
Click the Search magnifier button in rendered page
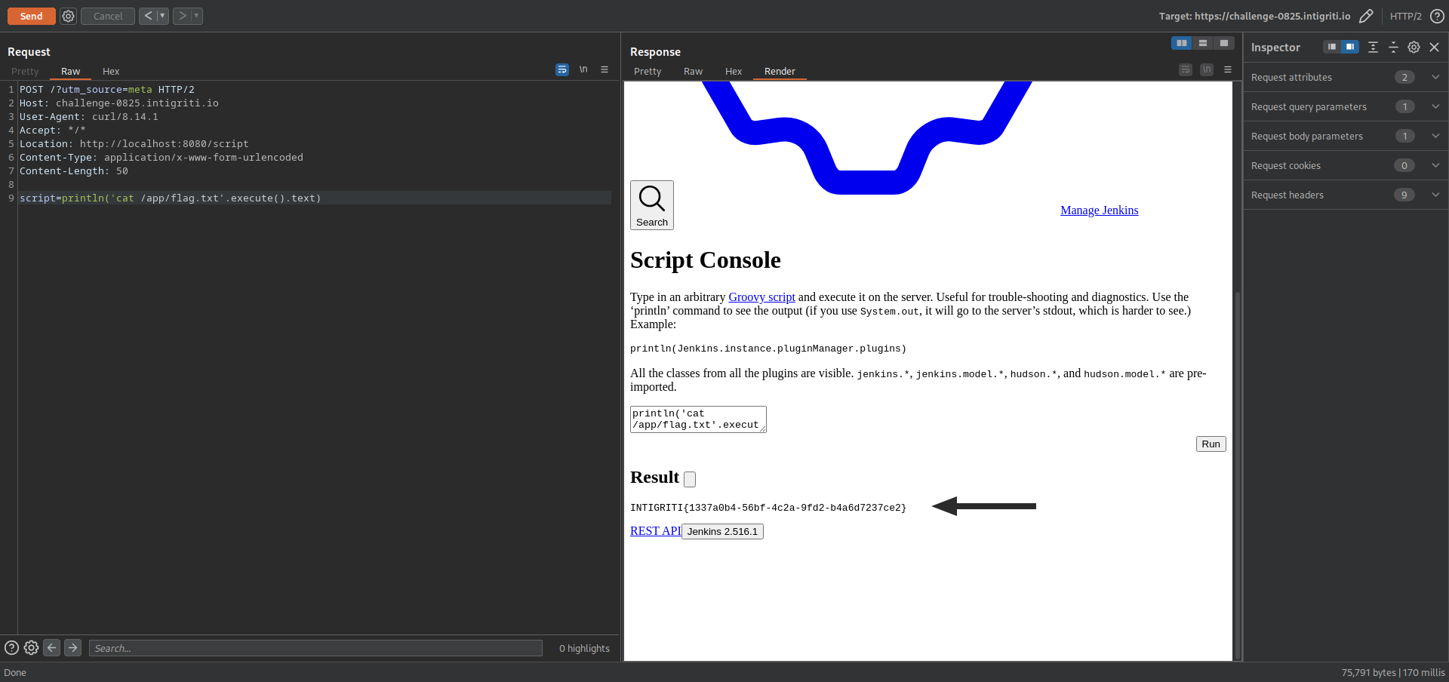(652, 205)
